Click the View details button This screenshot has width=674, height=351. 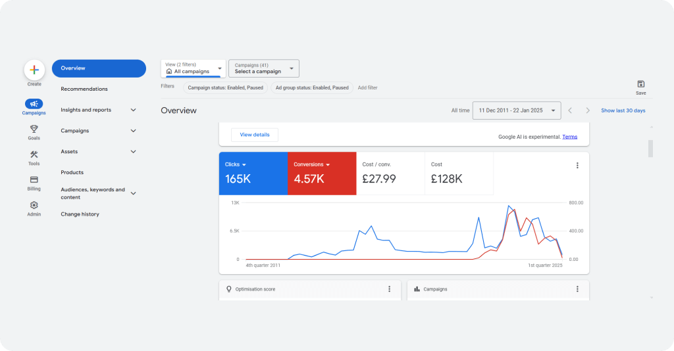coord(255,135)
